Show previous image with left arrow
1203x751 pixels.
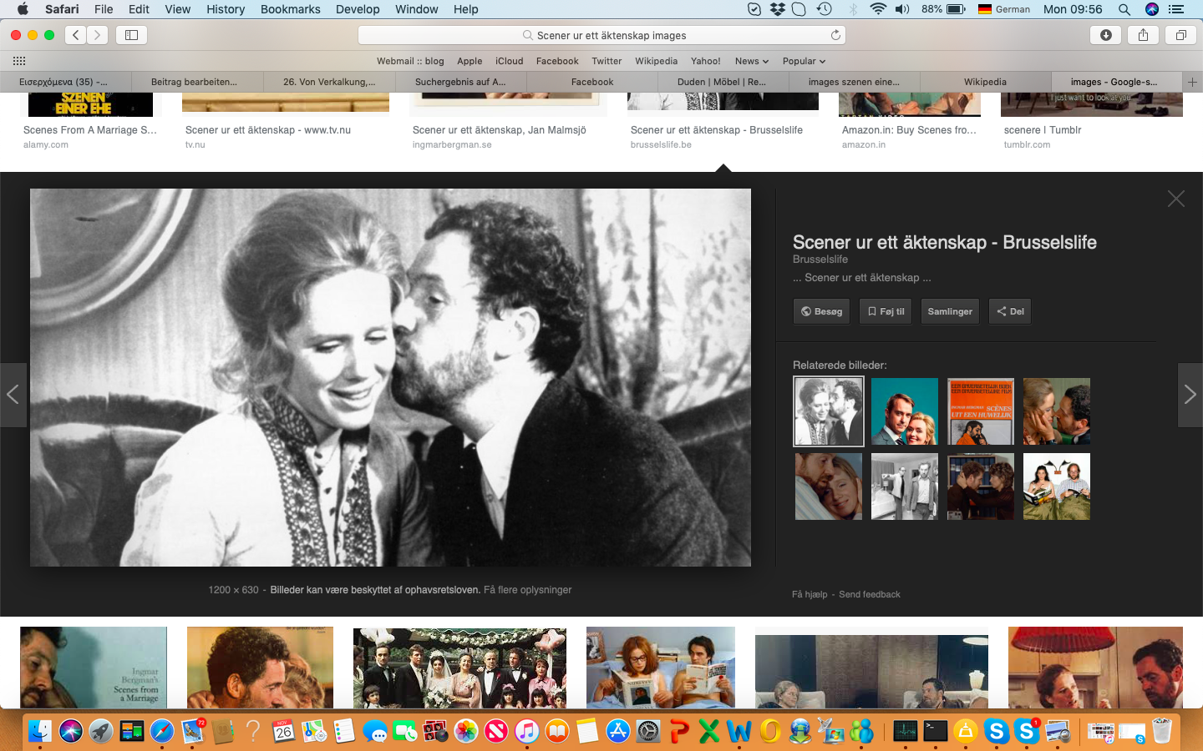[13, 395]
